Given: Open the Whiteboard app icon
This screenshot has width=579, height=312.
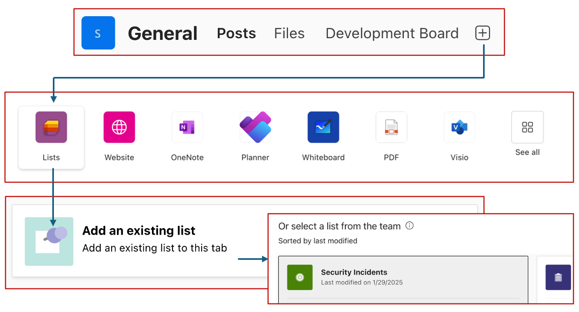Looking at the screenshot, I should point(323,127).
